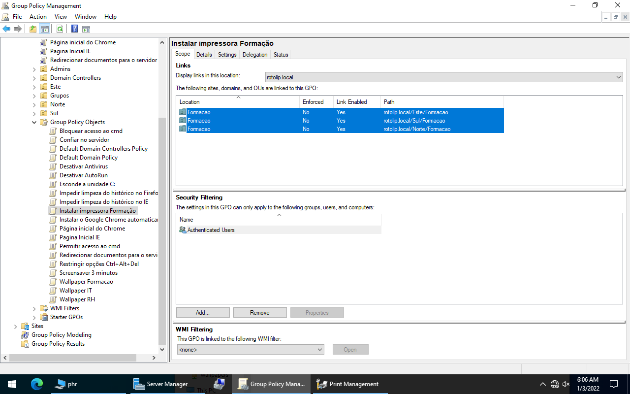Open the Action menu
This screenshot has width=630, height=394.
click(x=38, y=16)
